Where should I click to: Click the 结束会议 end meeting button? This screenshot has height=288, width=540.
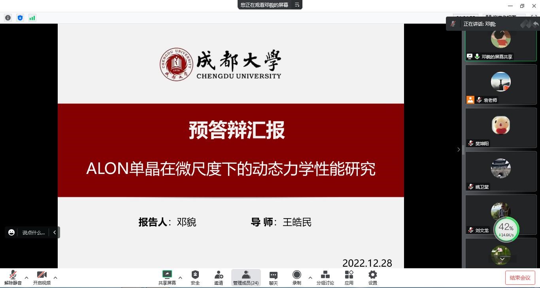[x=520, y=278]
